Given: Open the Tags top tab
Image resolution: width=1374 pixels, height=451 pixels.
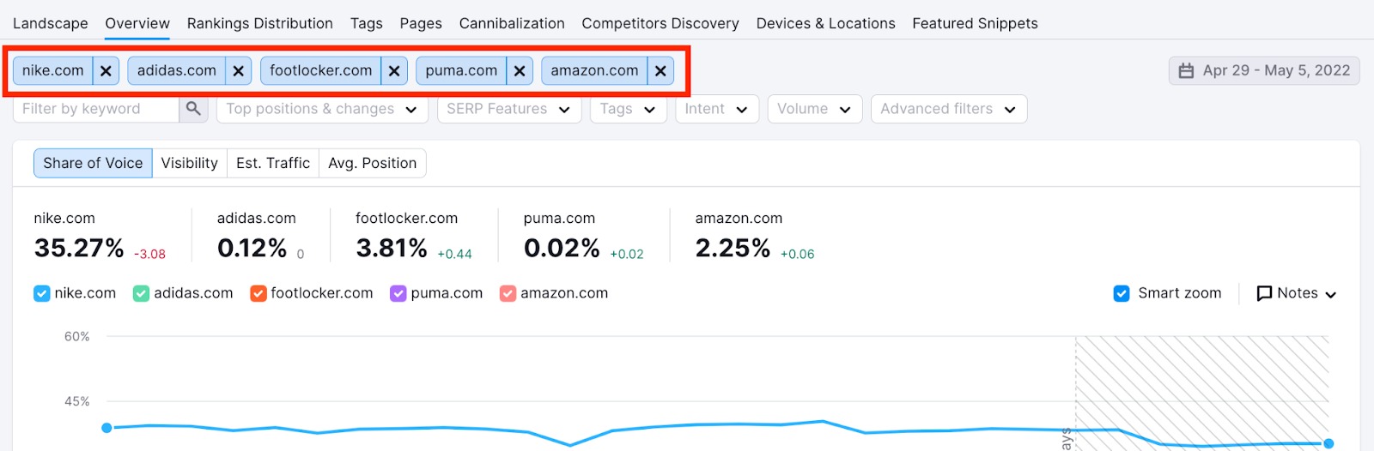Looking at the screenshot, I should (x=367, y=23).
